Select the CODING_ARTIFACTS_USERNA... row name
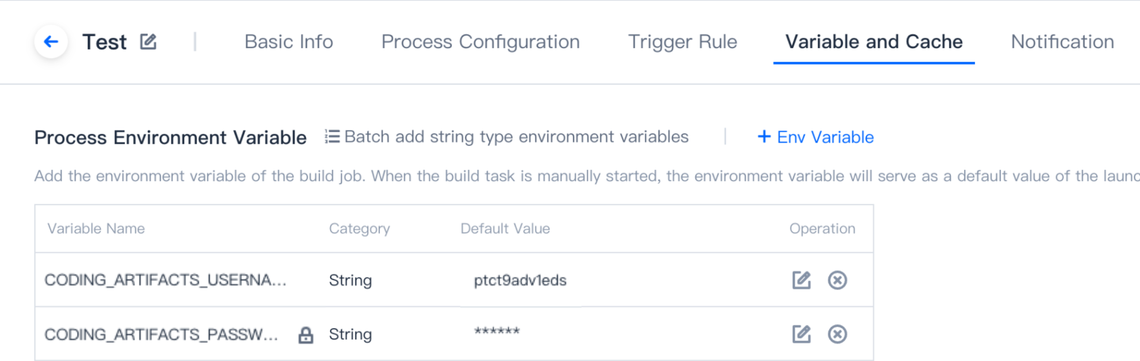1140x361 pixels. (x=166, y=280)
